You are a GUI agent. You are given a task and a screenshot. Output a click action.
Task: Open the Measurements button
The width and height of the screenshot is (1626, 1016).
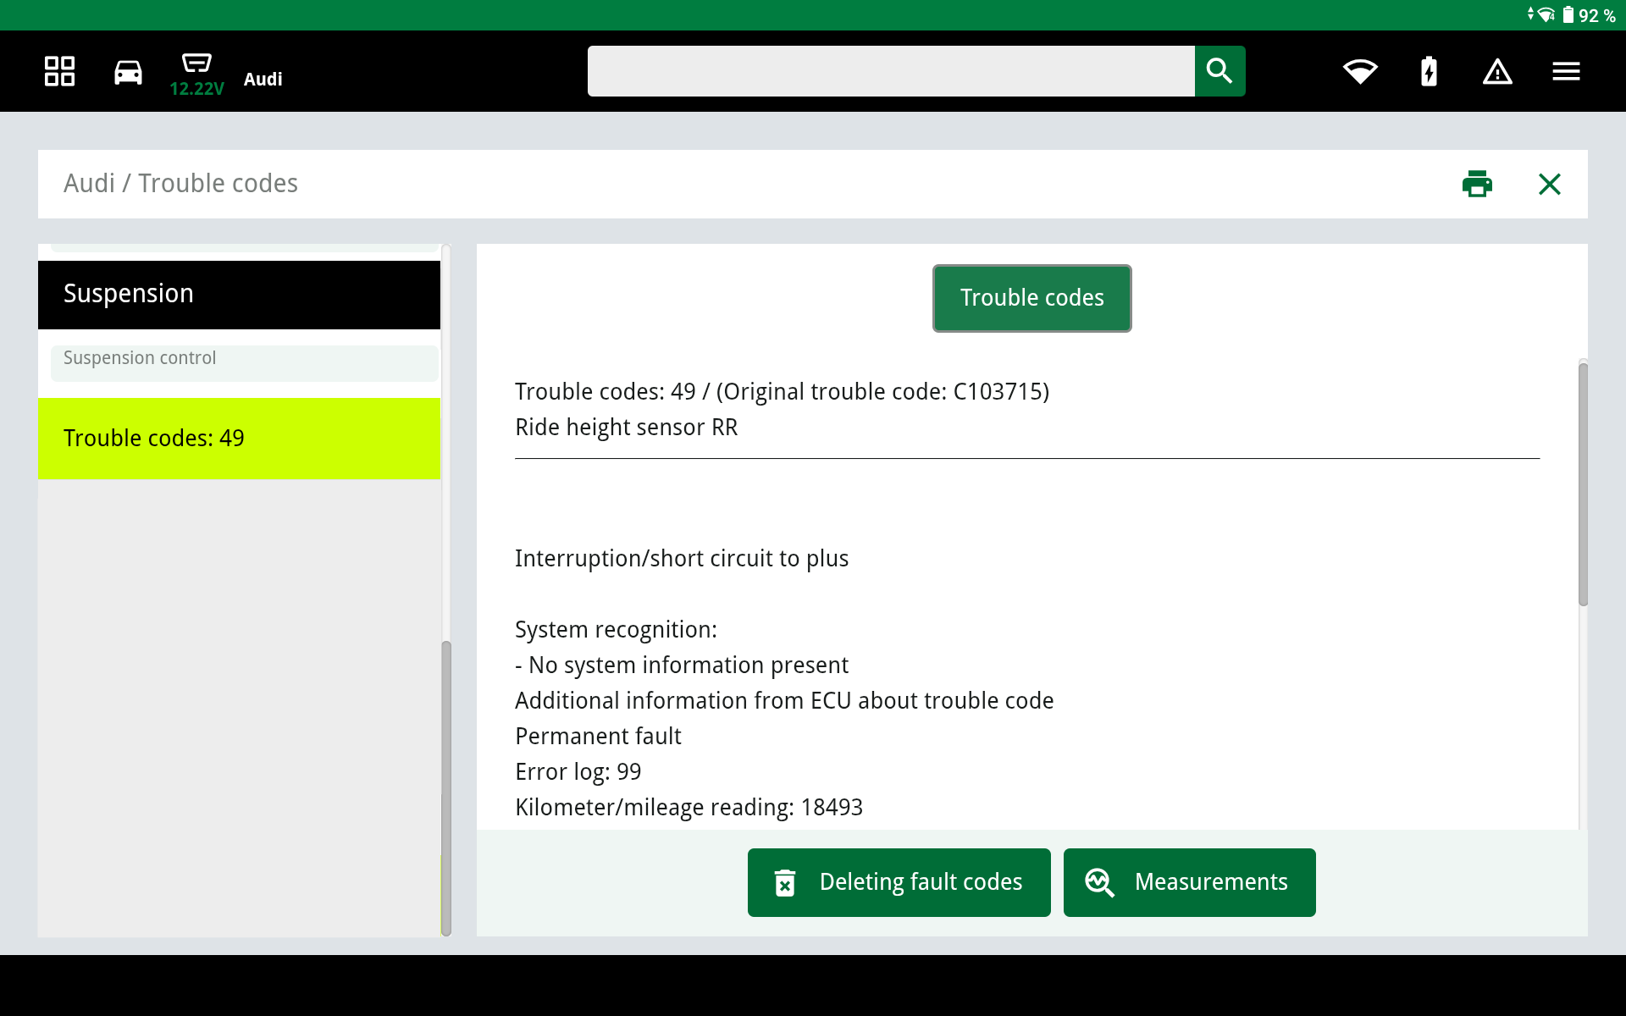click(x=1189, y=882)
